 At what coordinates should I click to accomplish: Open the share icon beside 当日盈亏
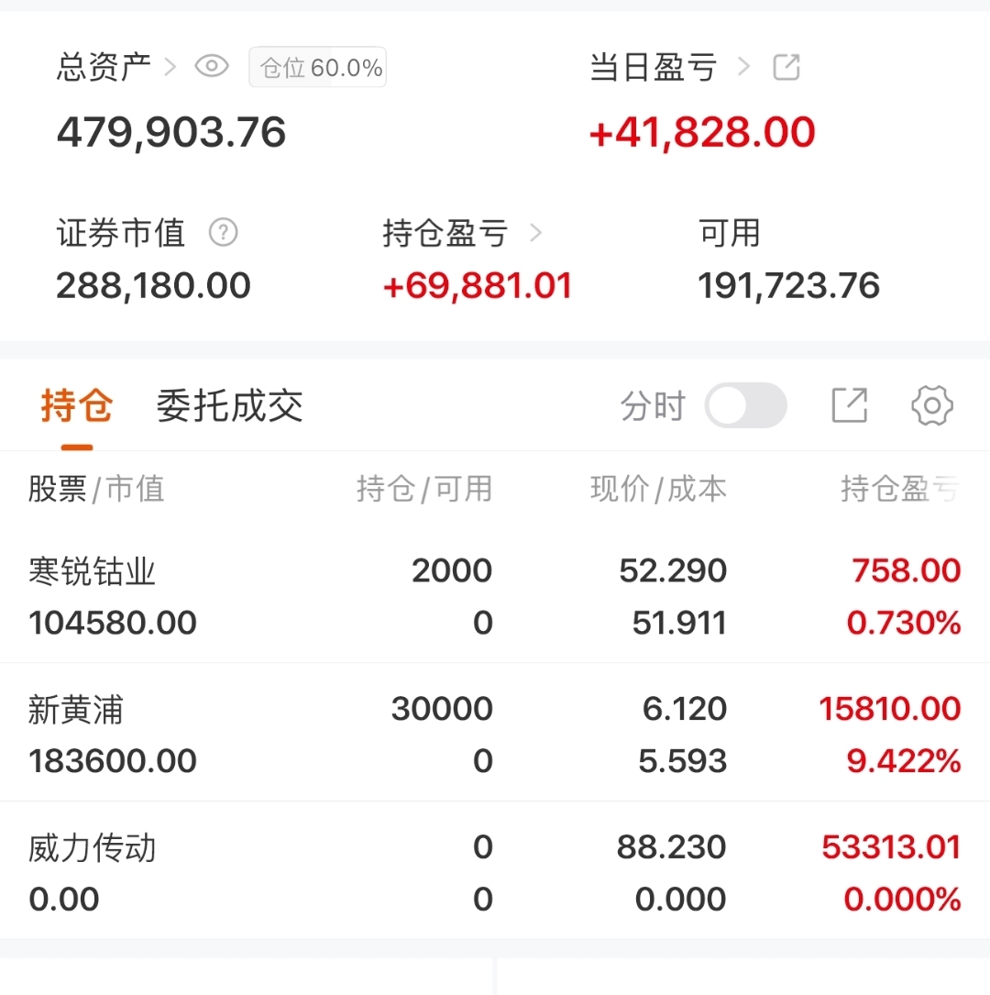786,67
